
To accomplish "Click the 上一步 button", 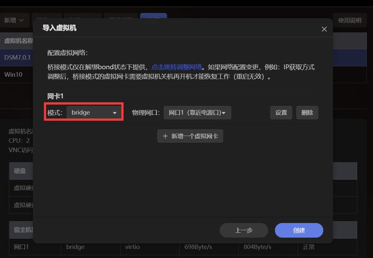I will (x=244, y=230).
